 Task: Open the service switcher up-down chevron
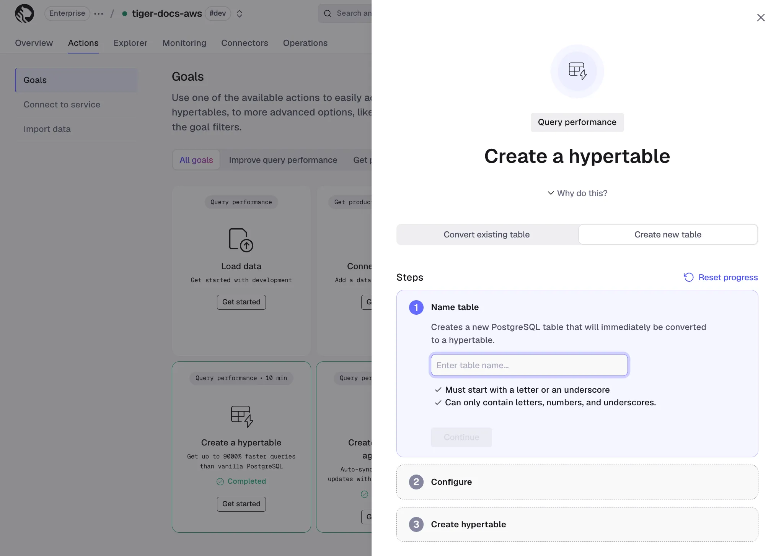tap(240, 14)
